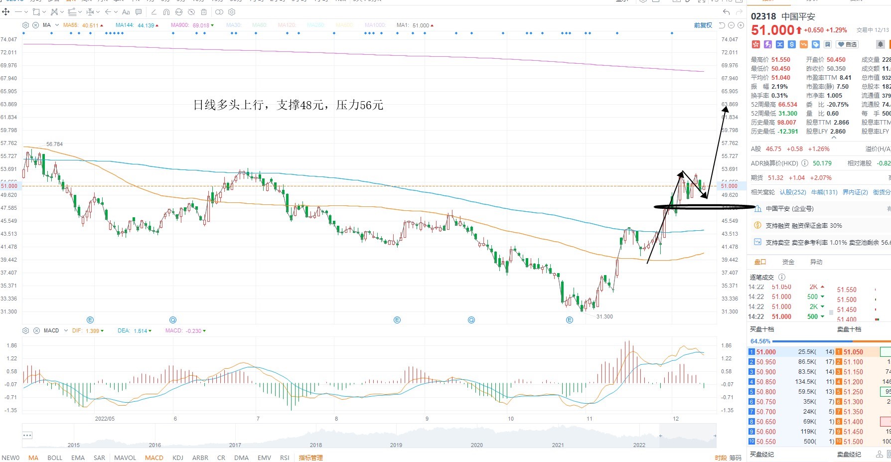Click the Hong Kong market badge icon
This screenshot has height=462, width=891.
(x=756, y=44)
